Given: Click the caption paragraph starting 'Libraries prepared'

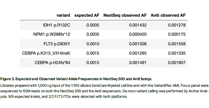Looking at the screenshot, I should [104, 91].
